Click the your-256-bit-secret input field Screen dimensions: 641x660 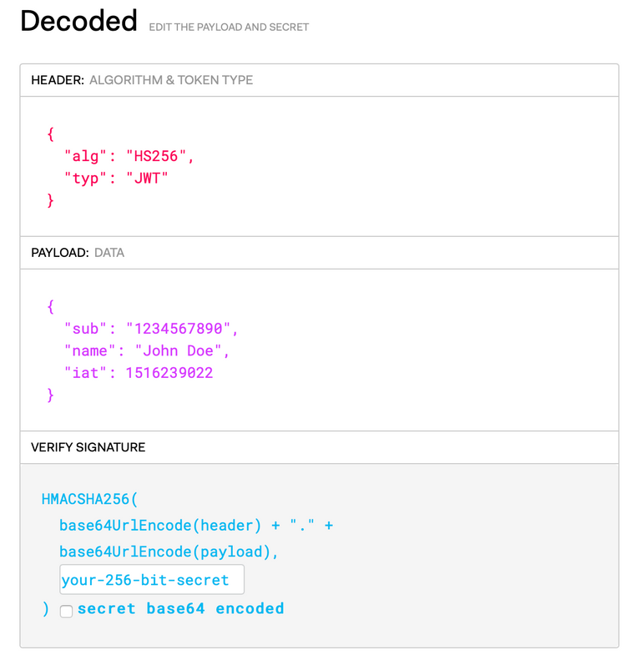click(x=152, y=580)
